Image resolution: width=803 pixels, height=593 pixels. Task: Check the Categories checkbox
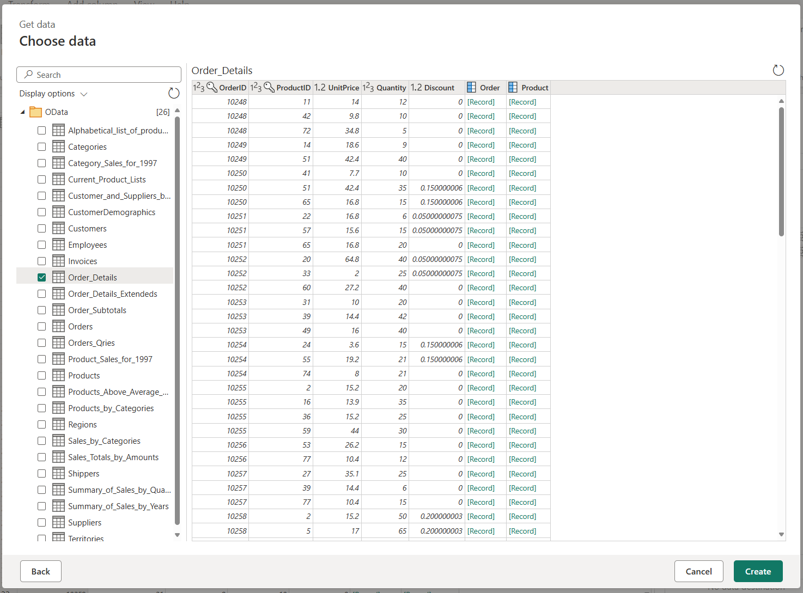41,146
